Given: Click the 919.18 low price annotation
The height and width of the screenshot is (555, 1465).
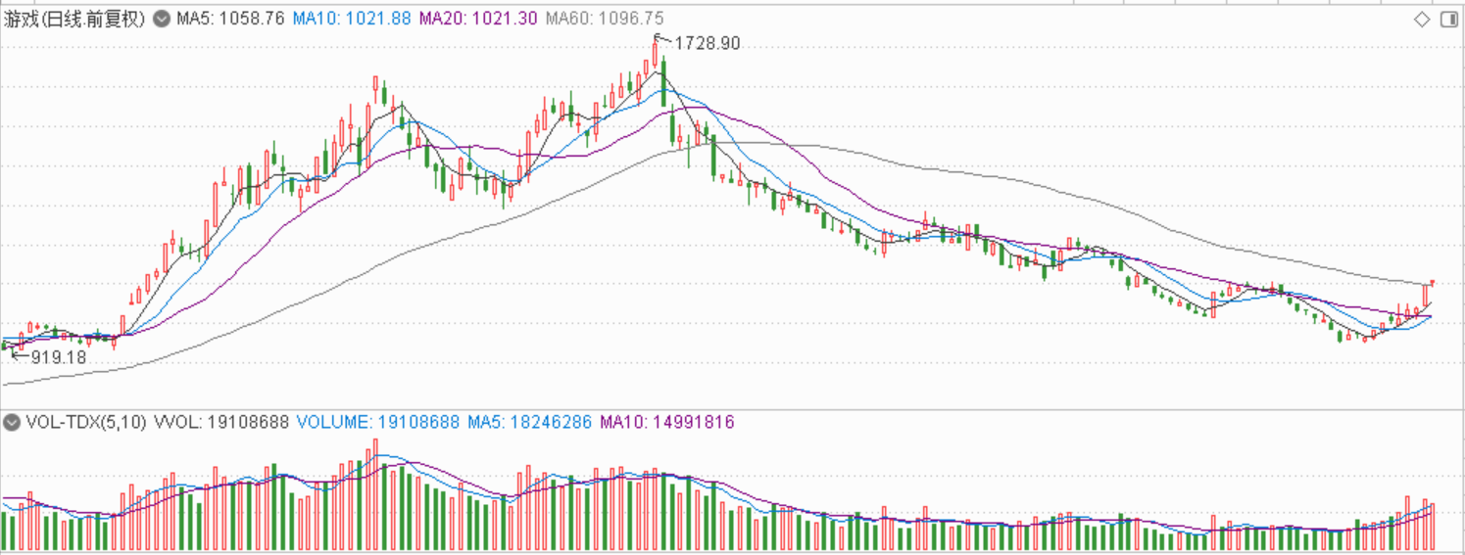Looking at the screenshot, I should point(59,358).
